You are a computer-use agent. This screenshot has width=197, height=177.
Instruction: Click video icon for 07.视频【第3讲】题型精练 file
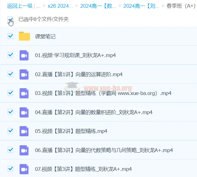click(x=24, y=169)
